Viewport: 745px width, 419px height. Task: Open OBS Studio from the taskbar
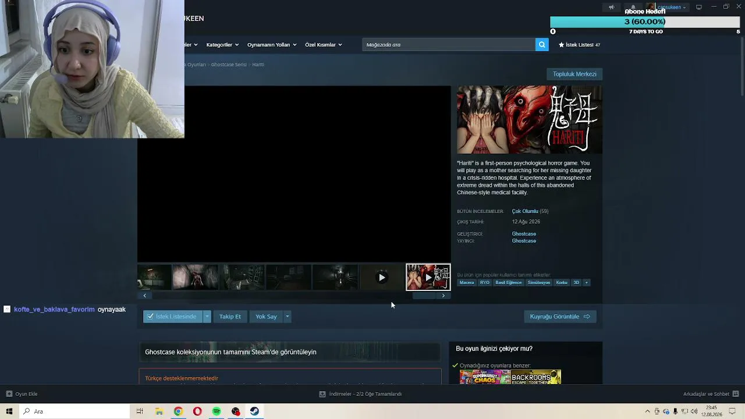pos(236,411)
